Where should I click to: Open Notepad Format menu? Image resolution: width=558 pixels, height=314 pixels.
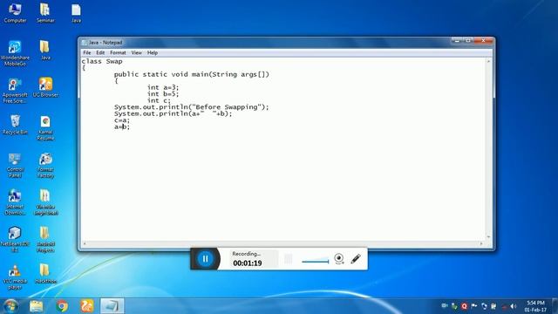click(x=118, y=52)
